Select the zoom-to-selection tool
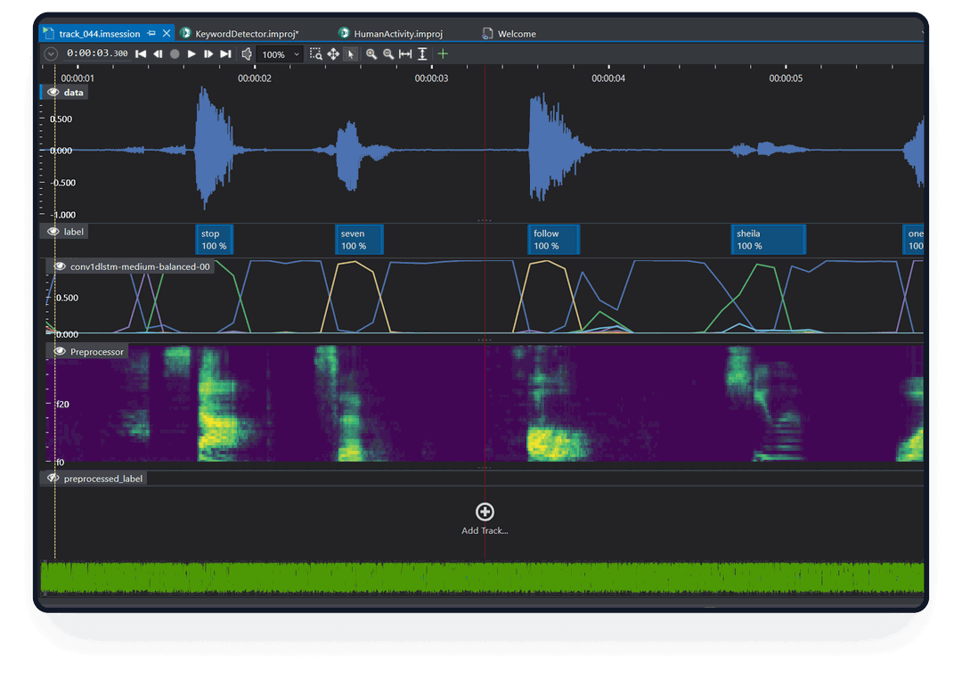The height and width of the screenshot is (680, 962). pos(315,54)
